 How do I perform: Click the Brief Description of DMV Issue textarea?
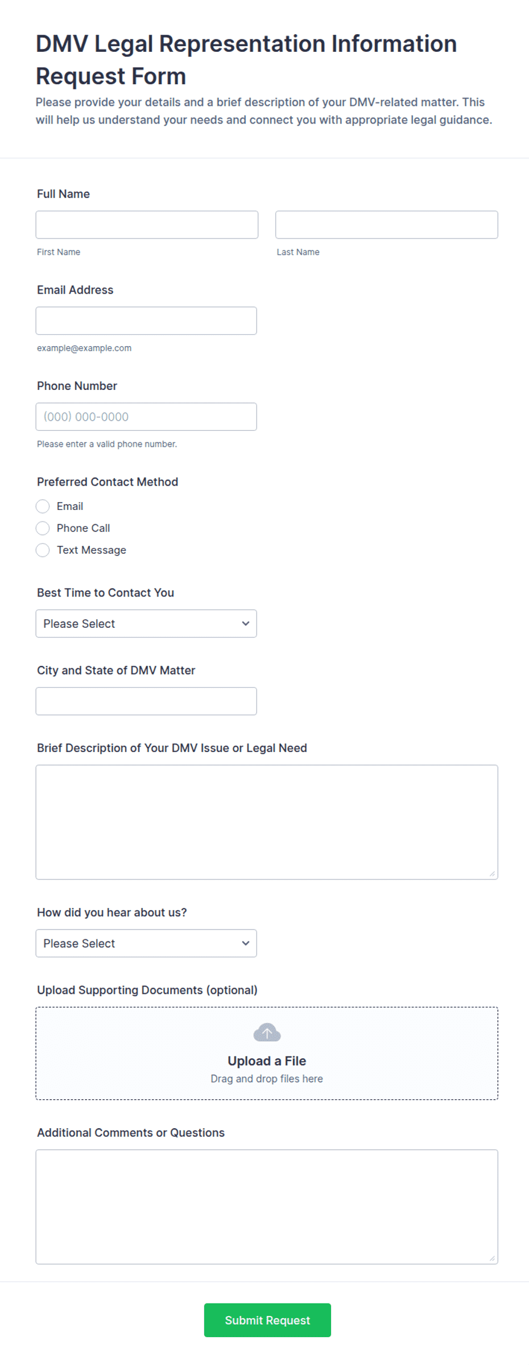click(x=267, y=822)
